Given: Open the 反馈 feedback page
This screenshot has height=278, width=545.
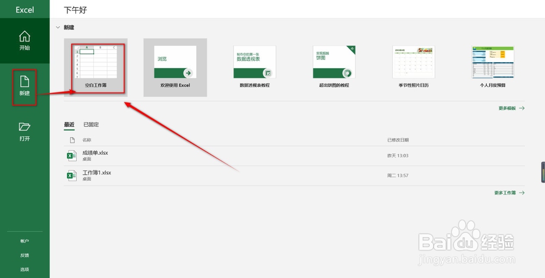Looking at the screenshot, I should point(25,256).
